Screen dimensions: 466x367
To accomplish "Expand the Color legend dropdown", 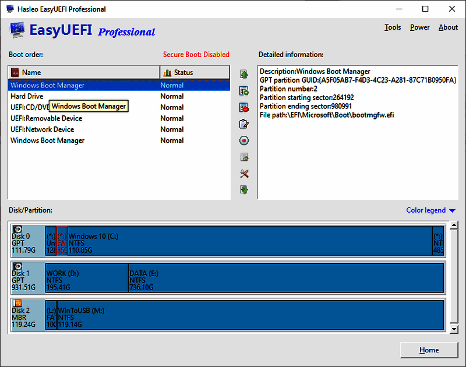I will coord(431,210).
